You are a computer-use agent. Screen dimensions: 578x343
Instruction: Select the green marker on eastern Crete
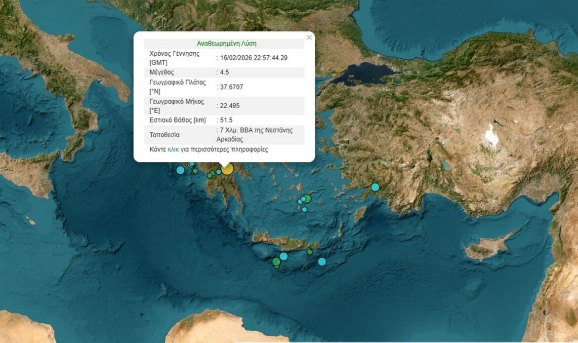(x=309, y=252)
